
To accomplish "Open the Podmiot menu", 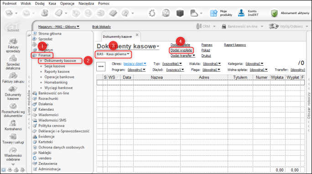I will coord(10,3).
